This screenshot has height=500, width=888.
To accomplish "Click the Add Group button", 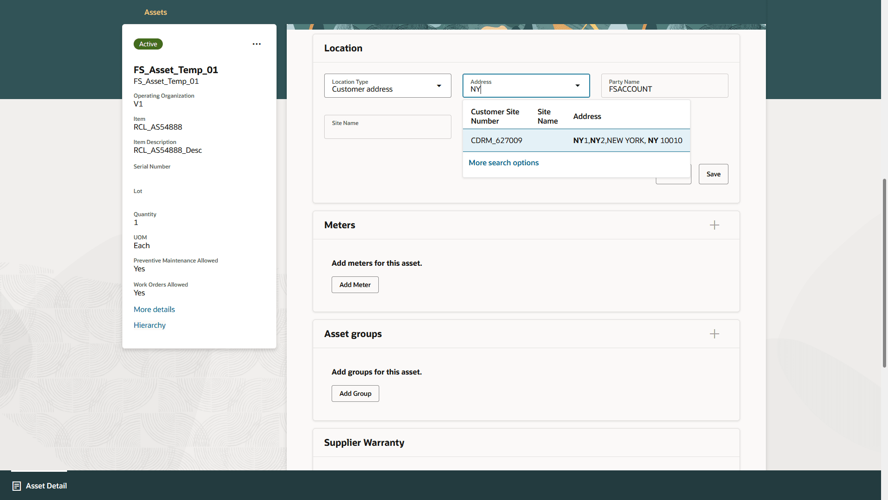I will coord(355,394).
